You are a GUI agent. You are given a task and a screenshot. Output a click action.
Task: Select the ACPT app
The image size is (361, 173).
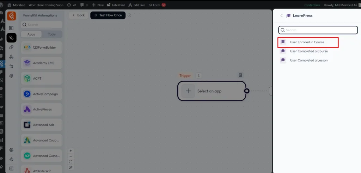pyautogui.click(x=42, y=79)
